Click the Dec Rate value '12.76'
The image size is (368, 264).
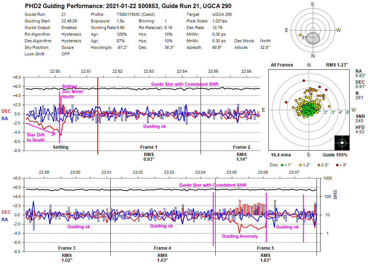pos(217,28)
